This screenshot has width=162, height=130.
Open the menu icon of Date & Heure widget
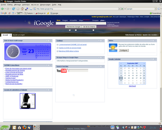47,41
